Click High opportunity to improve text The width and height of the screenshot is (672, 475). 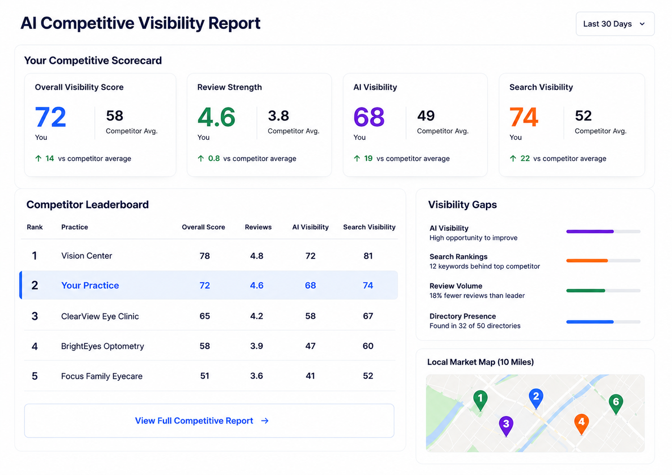pos(473,238)
